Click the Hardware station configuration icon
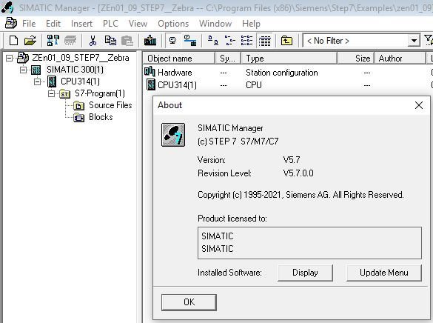Viewport: 433px width, 323px height. point(150,72)
